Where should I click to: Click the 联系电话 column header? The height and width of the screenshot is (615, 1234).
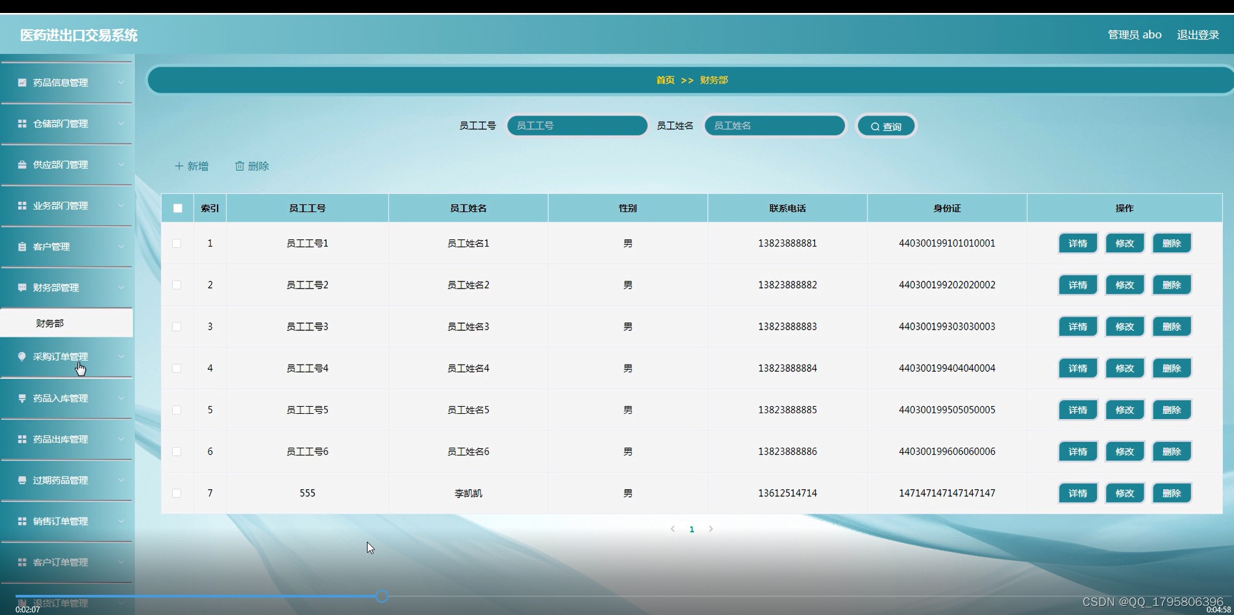(x=787, y=208)
